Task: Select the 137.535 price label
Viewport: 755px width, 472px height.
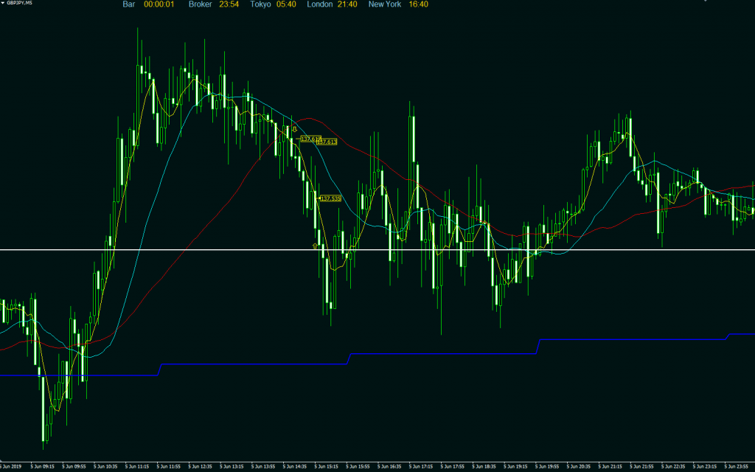Action: tap(330, 198)
